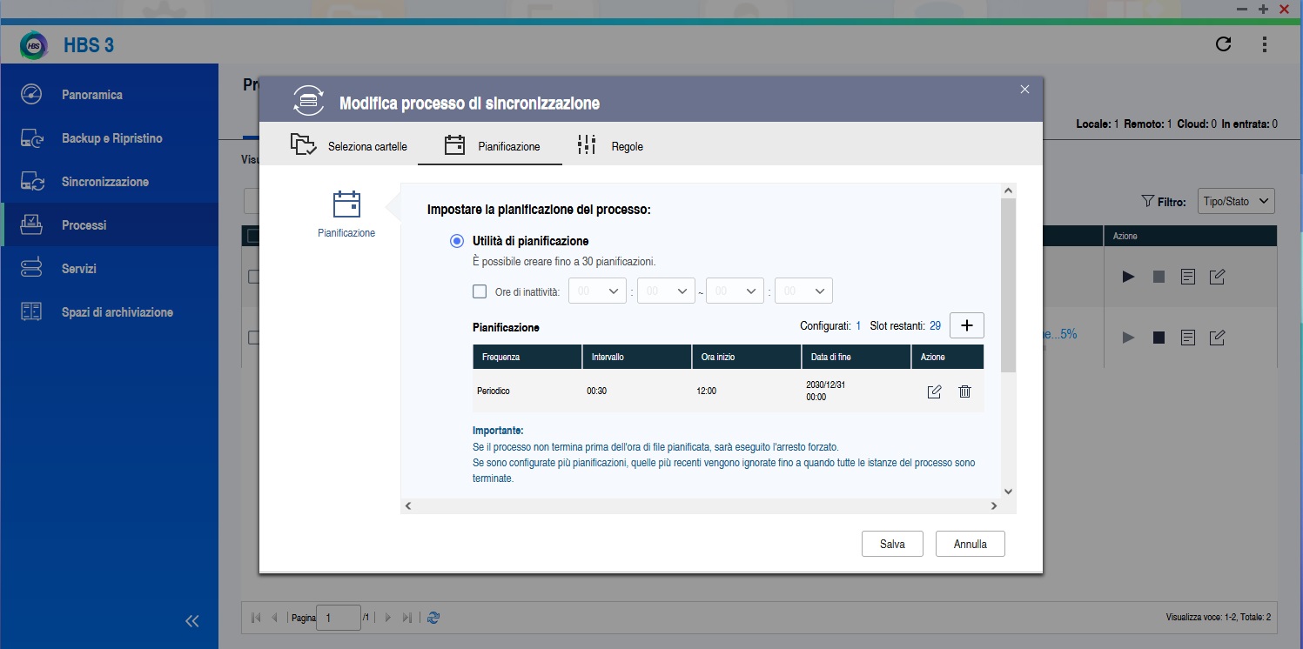The image size is (1303, 649).
Task: Open Panoramica in the sidebar
Action: pyautogui.click(x=91, y=95)
